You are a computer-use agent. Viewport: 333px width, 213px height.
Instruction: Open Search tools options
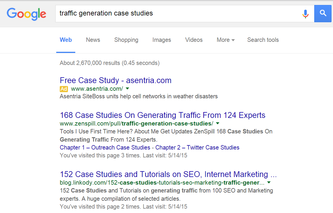(x=263, y=40)
